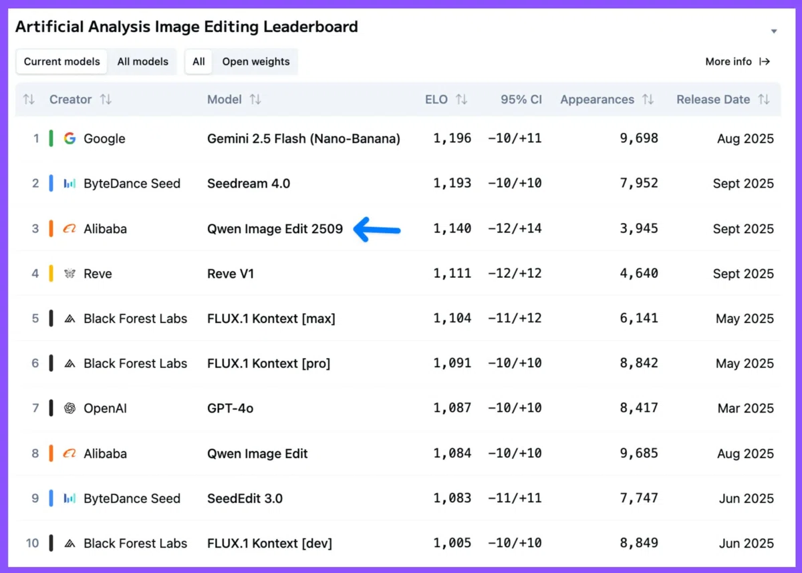Sort by rank using the leftmost header arrows
The height and width of the screenshot is (573, 802).
29,100
